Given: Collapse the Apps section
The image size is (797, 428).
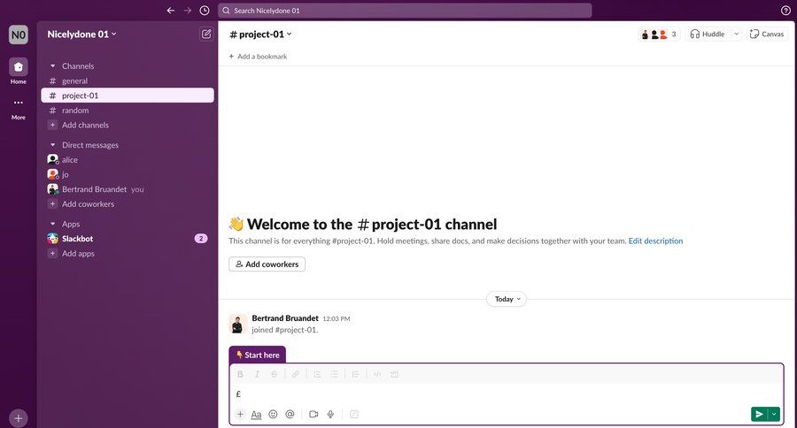Looking at the screenshot, I should [x=52, y=224].
